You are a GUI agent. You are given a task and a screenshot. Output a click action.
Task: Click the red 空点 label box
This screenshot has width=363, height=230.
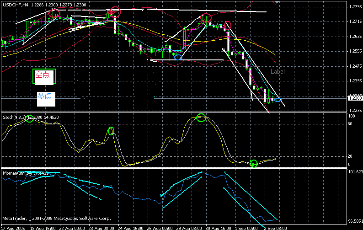[45, 76]
